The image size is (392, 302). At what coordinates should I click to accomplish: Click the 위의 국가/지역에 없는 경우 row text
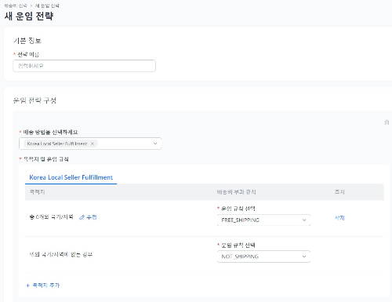[x=61, y=254]
